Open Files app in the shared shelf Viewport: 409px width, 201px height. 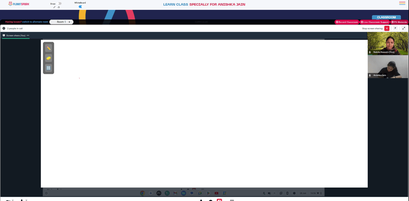183,193
